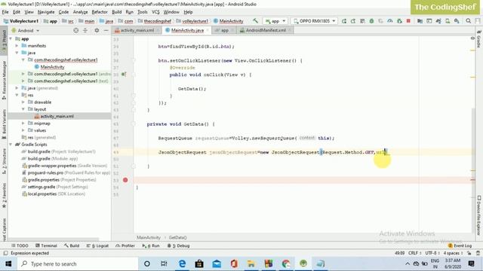This screenshot has width=483, height=271.
Task: Switch to the AndroidManifest.xml editor tab
Action: pos(265,30)
